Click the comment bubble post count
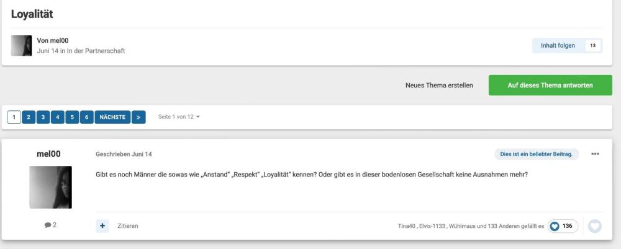 pyautogui.click(x=50, y=225)
